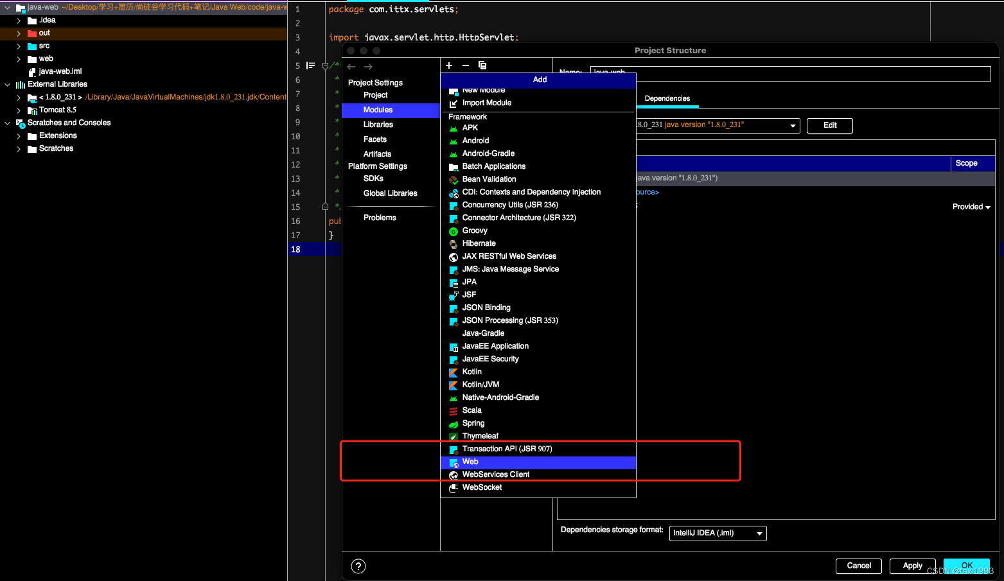Choose Import Module from the Add menu

point(486,102)
